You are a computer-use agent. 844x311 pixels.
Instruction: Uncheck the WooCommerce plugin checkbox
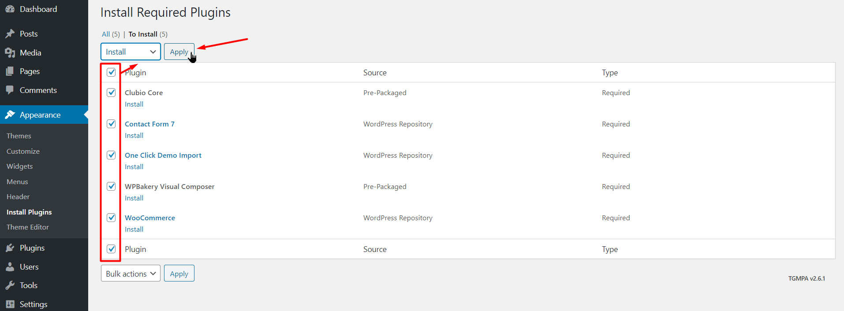click(111, 218)
